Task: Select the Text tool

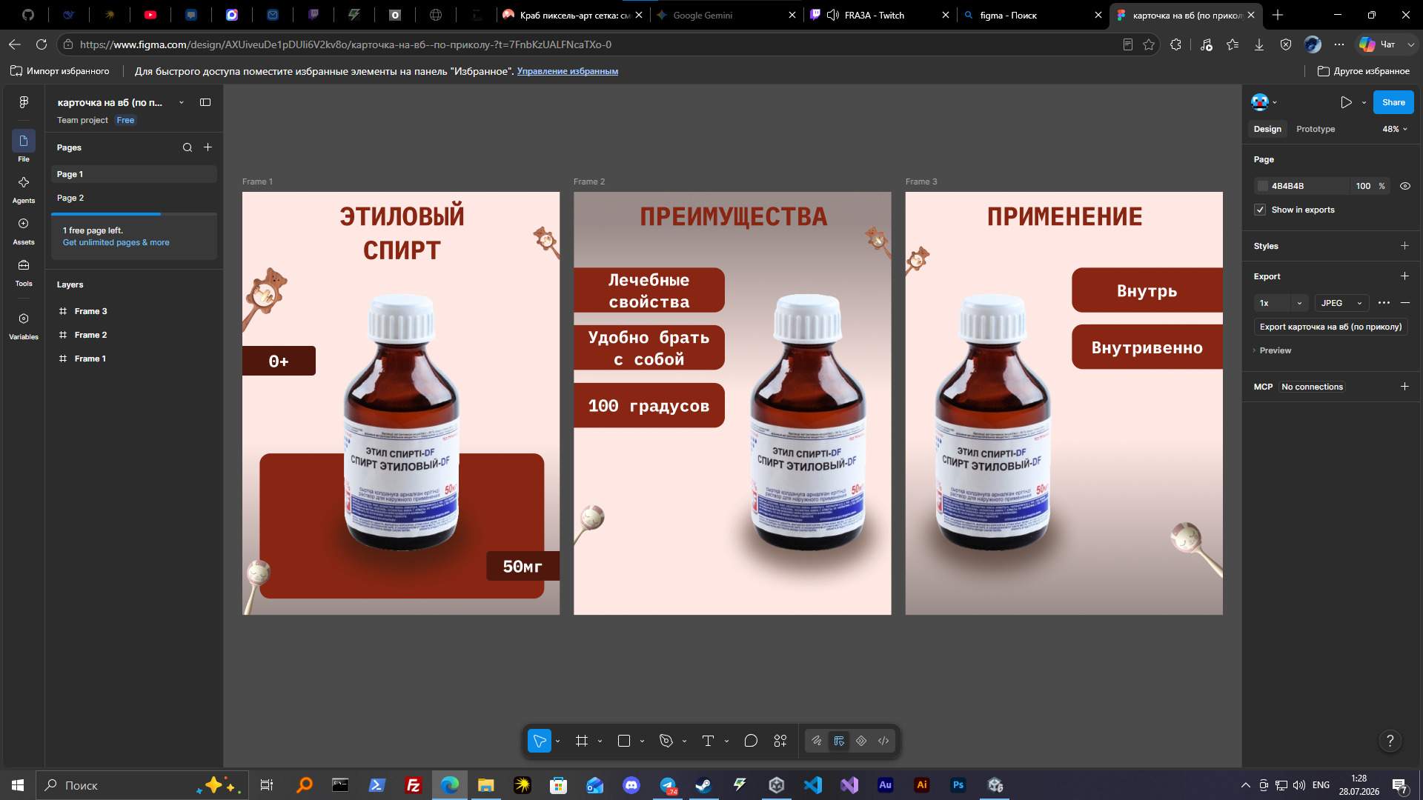Action: pyautogui.click(x=708, y=741)
